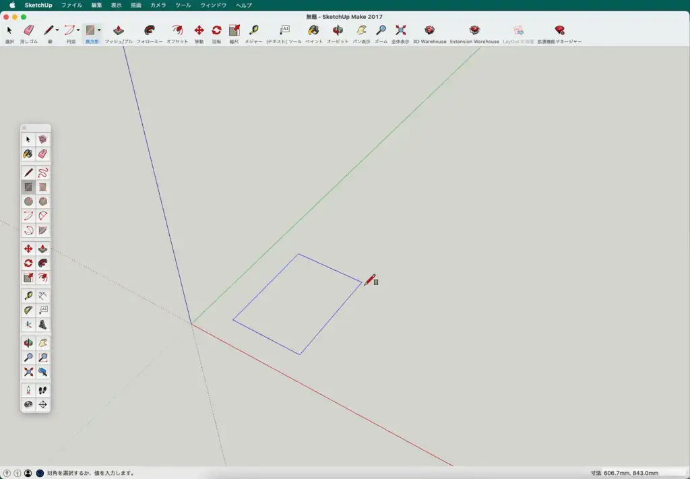The height and width of the screenshot is (479, 690).
Task: Open the 表示 menu
Action: click(116, 5)
